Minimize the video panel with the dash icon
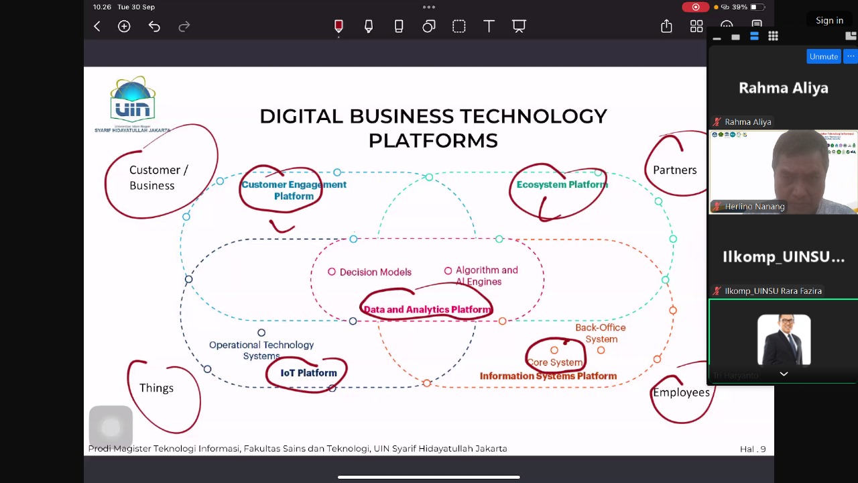Viewport: 858px width, 483px height. [x=717, y=38]
